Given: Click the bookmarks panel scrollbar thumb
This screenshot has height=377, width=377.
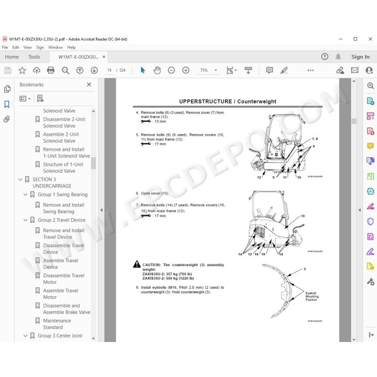Looking at the screenshot, I should [93, 163].
